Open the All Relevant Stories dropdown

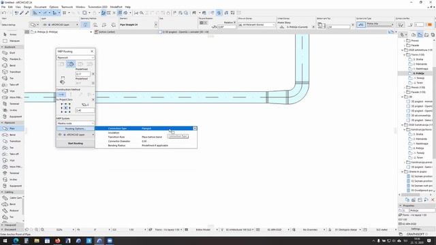257,24
